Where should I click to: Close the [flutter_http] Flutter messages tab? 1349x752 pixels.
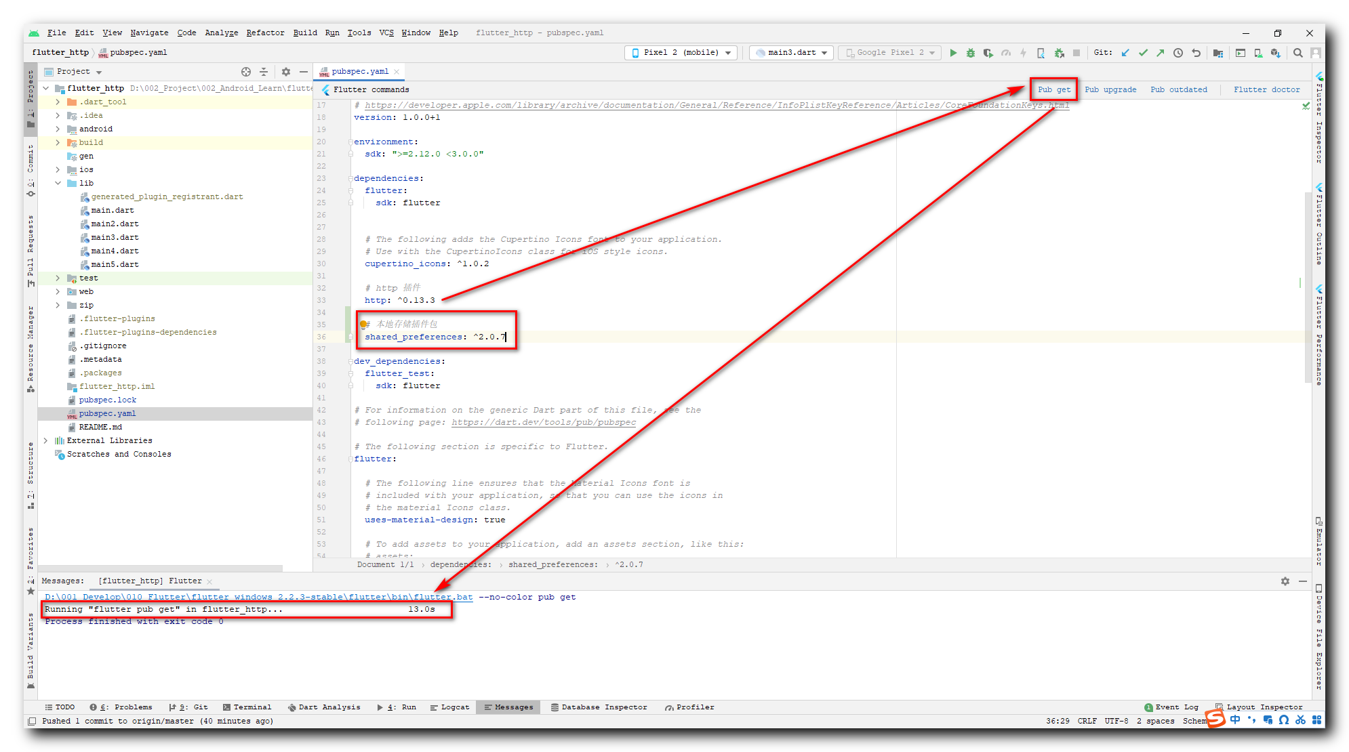(x=209, y=581)
